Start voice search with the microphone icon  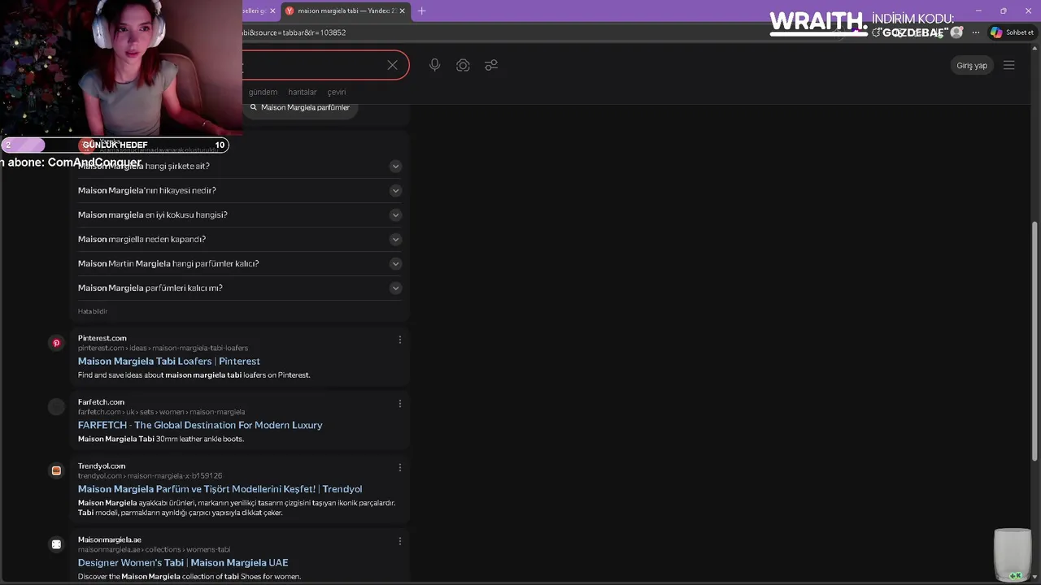435,65
